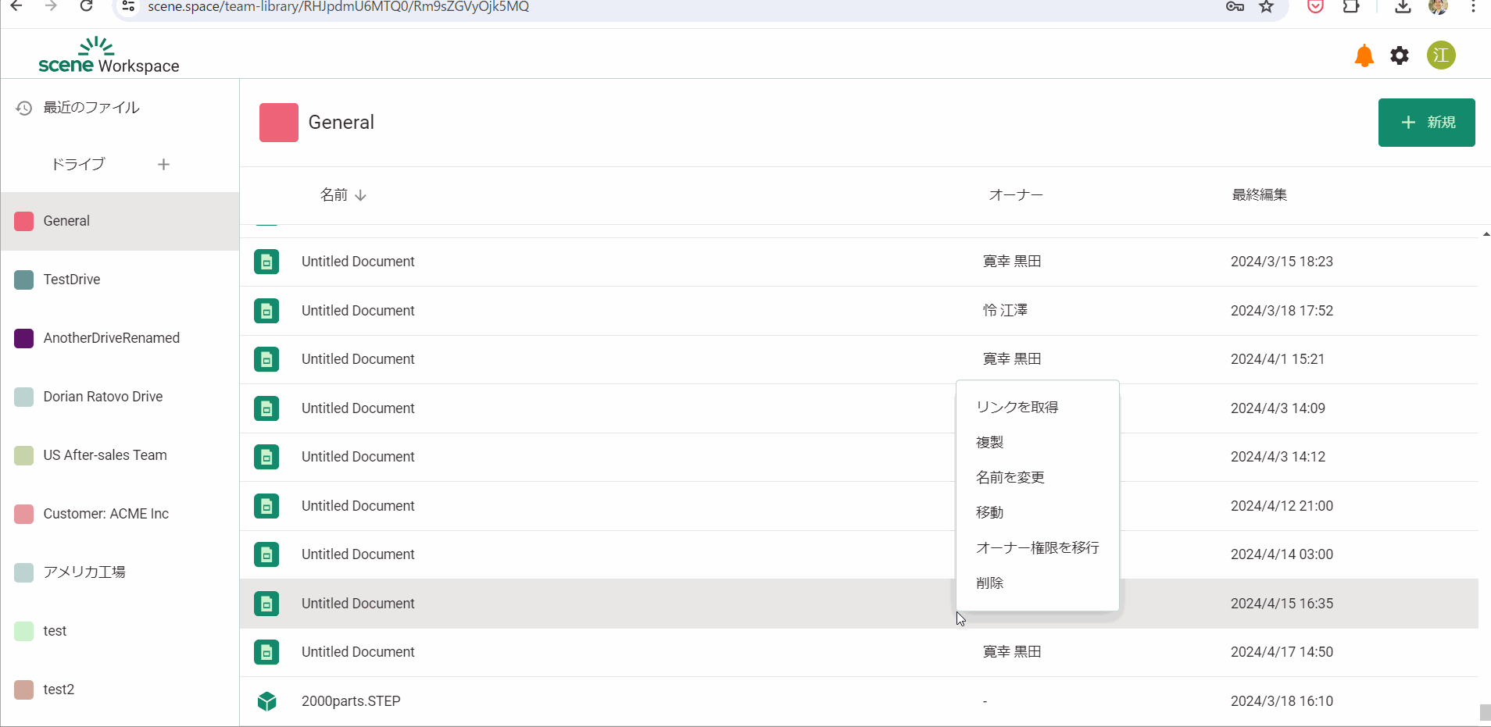This screenshot has height=727, width=1491.
Task: Click the clock icon beside 最近のファイル
Action: click(24, 108)
